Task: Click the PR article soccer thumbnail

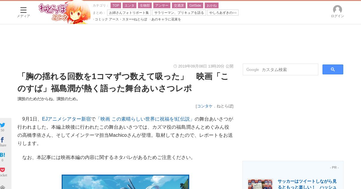Action: 260,184
